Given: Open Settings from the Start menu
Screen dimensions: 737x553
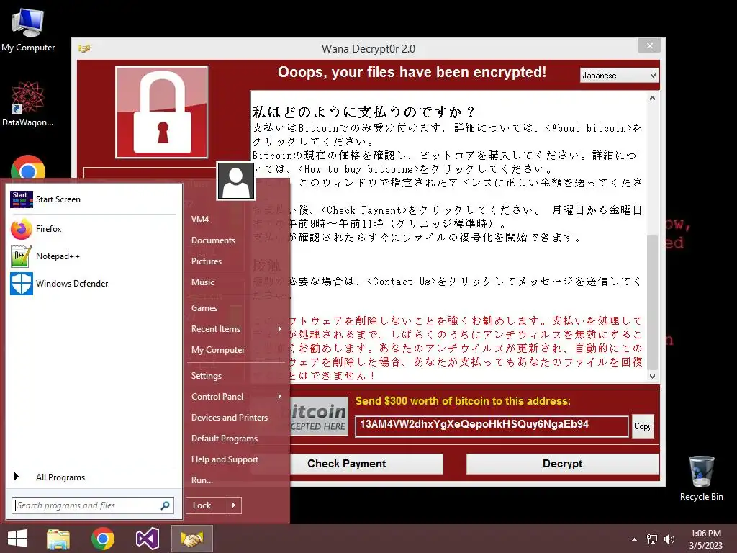Looking at the screenshot, I should point(207,376).
